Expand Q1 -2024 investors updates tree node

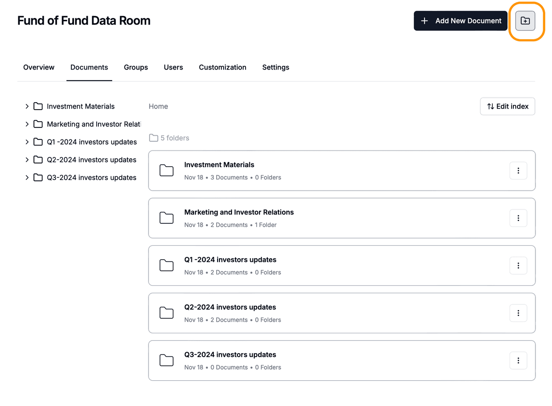[27, 142]
